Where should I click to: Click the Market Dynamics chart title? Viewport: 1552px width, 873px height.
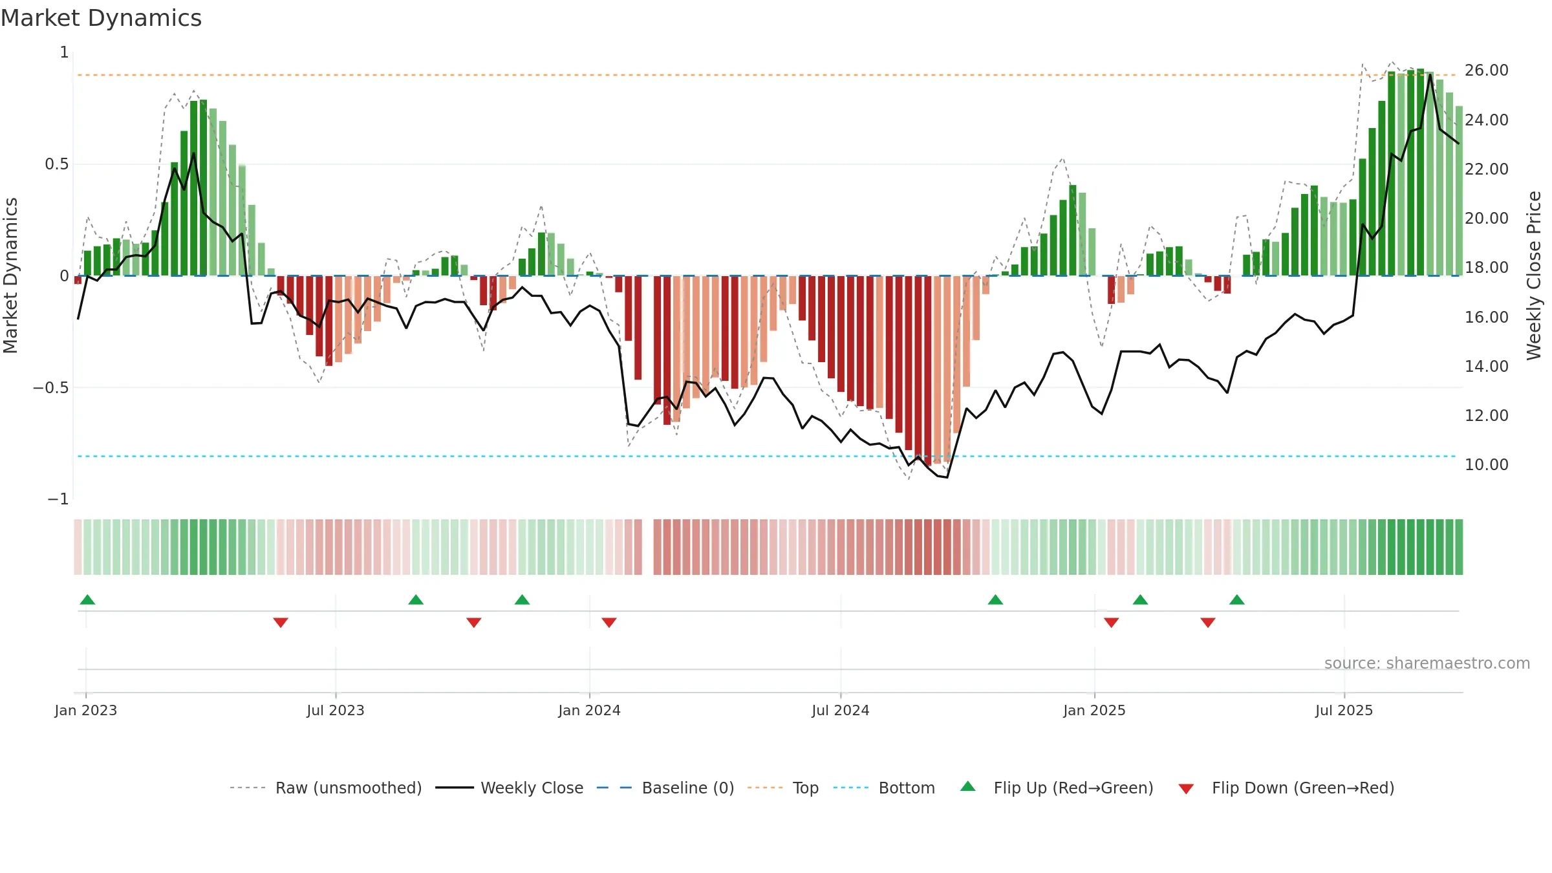click(x=101, y=18)
